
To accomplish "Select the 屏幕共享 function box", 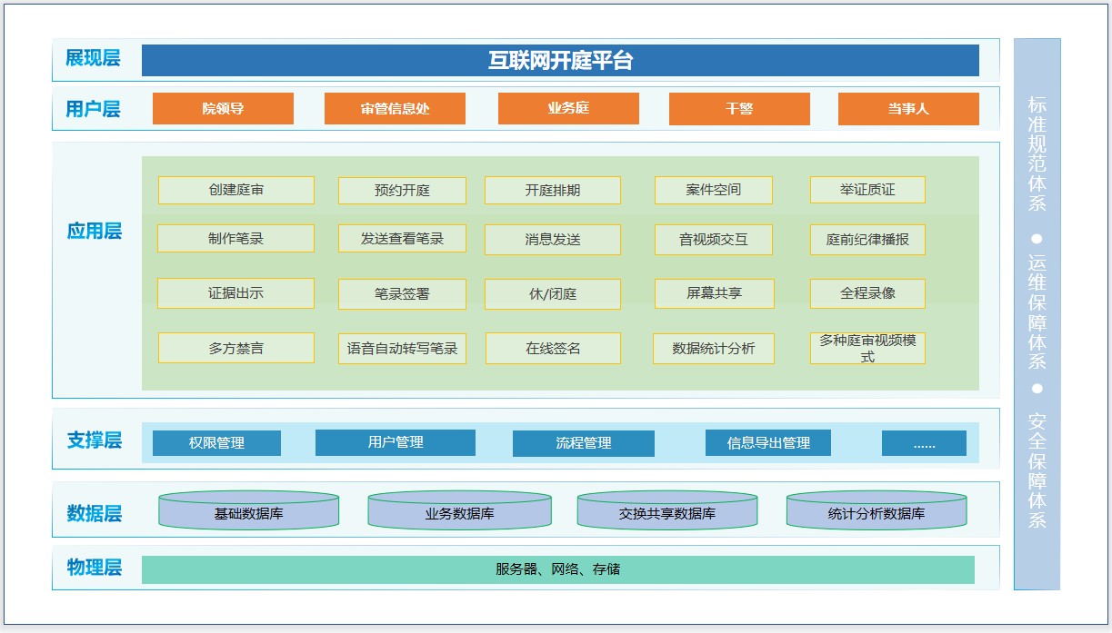I will (x=714, y=293).
